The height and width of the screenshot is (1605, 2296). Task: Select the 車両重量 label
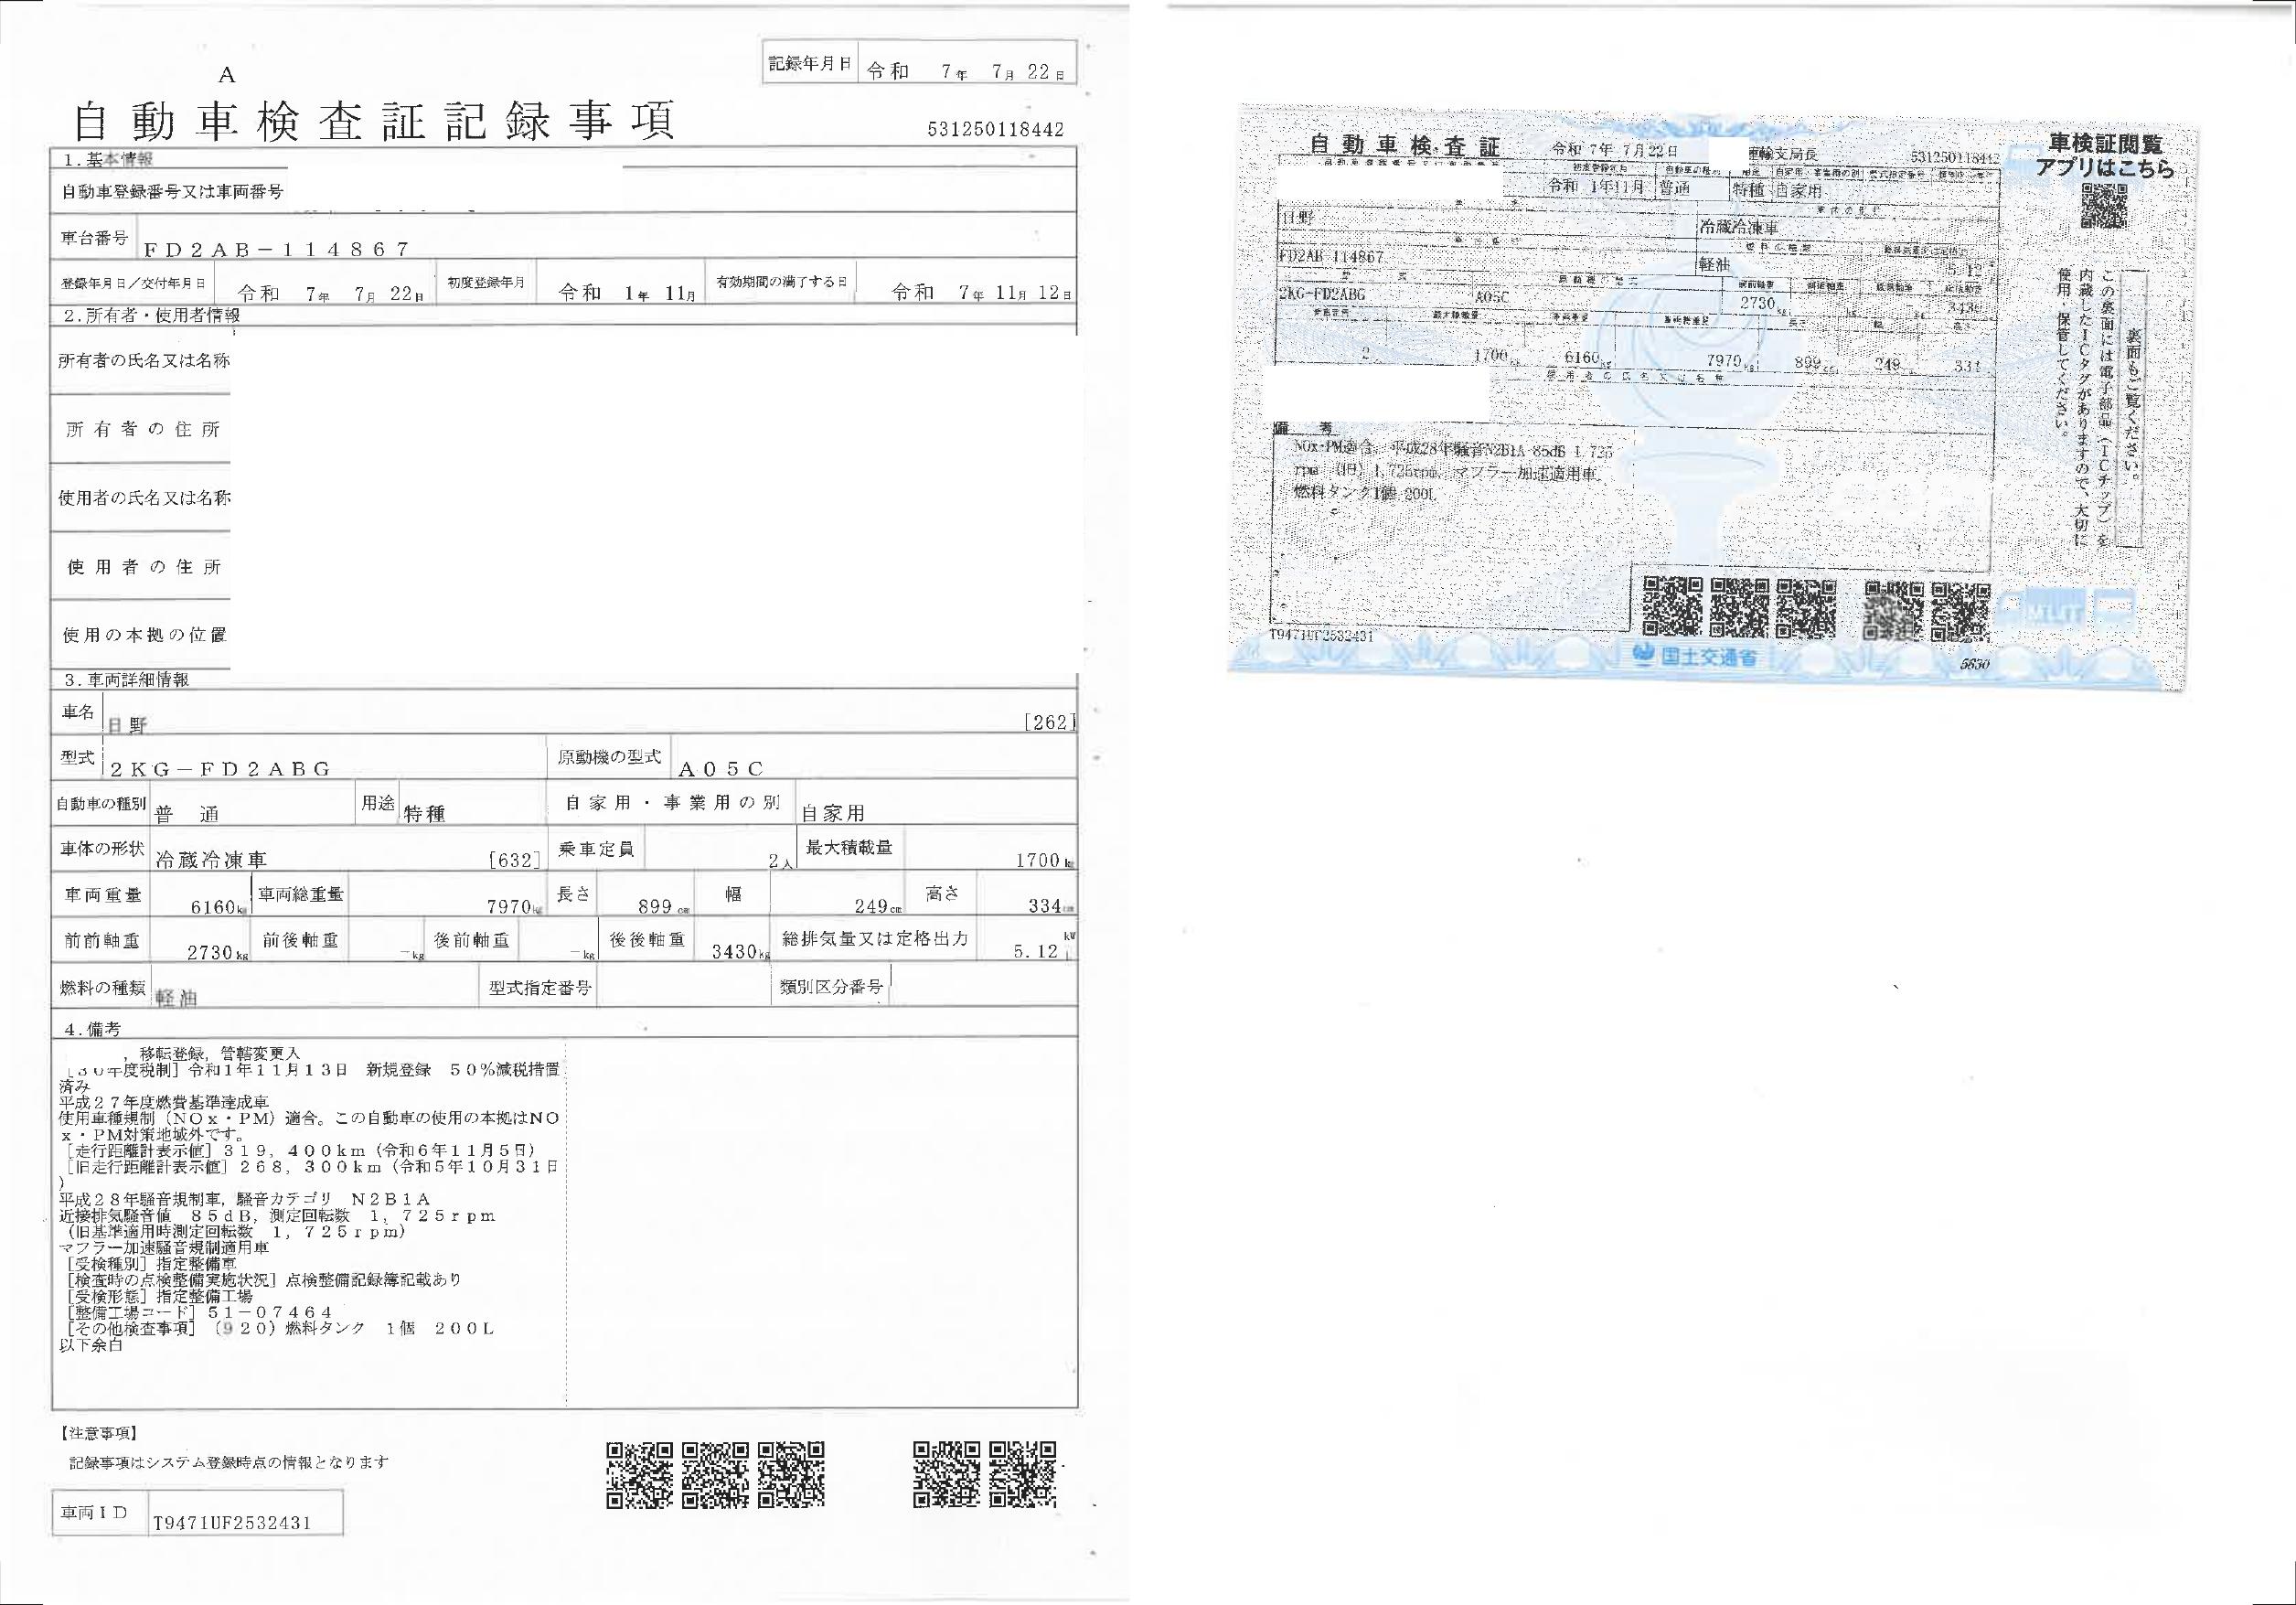pos(103,896)
